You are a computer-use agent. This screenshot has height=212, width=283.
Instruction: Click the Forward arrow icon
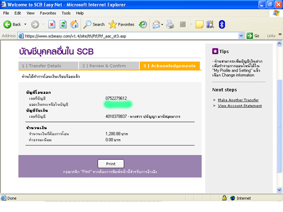click(x=35, y=24)
